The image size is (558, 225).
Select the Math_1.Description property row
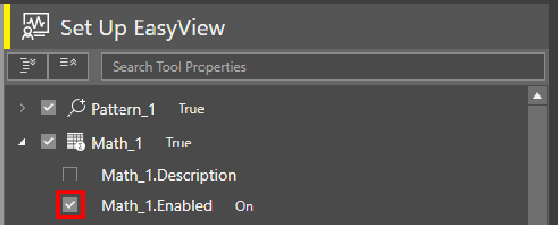[x=169, y=175]
